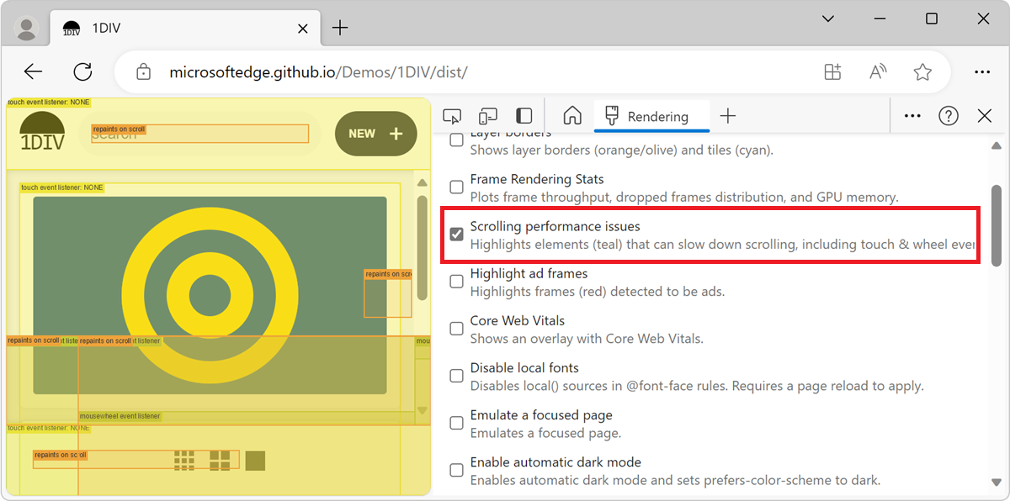Toggle the device emulation icon in DevTools
The image size is (1010, 501).
tap(488, 115)
